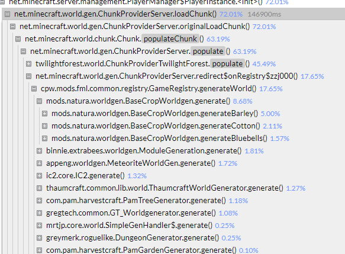
Task: Select redirect$onRegistry$zzj000() method text
Action: [166, 76]
